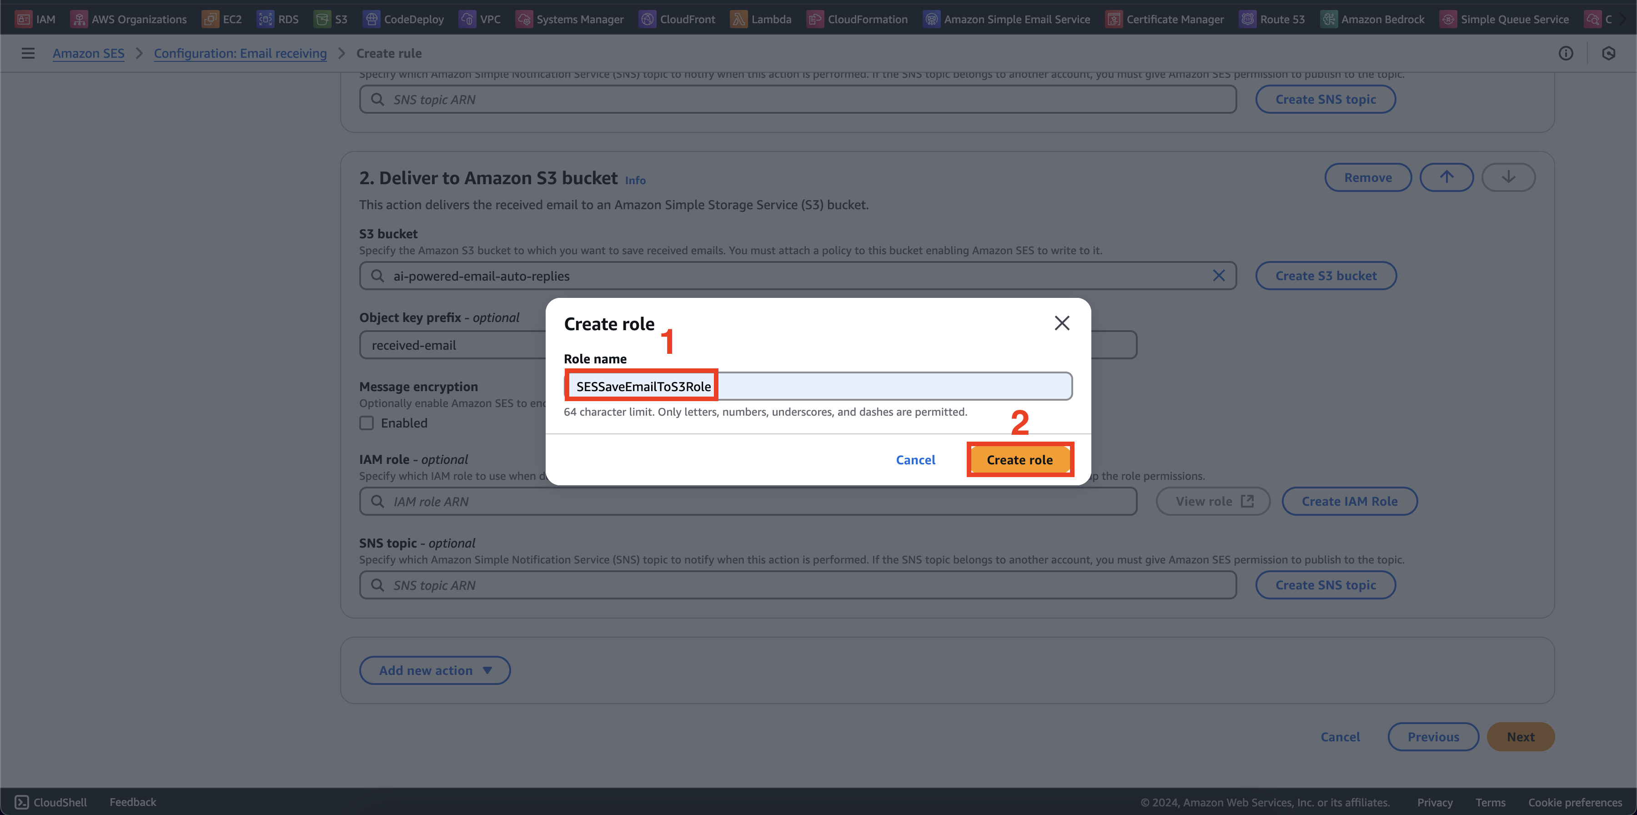Viewport: 1637px width, 815px height.
Task: Open Feedback link in footer
Action: [x=133, y=802]
